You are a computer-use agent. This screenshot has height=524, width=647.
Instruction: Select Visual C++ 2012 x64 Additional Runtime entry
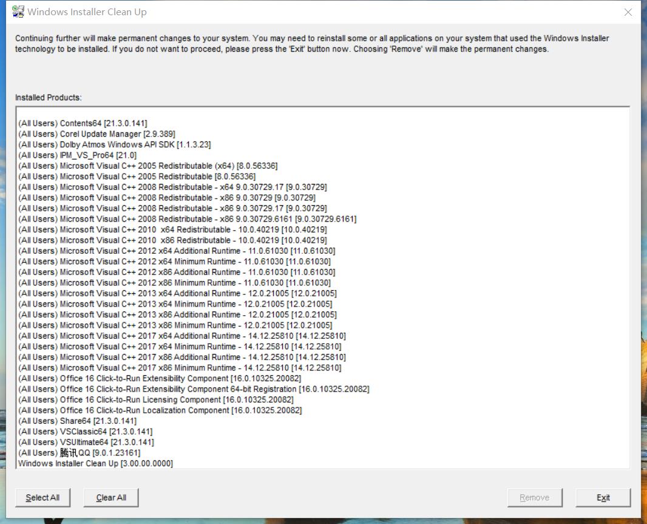click(x=177, y=251)
